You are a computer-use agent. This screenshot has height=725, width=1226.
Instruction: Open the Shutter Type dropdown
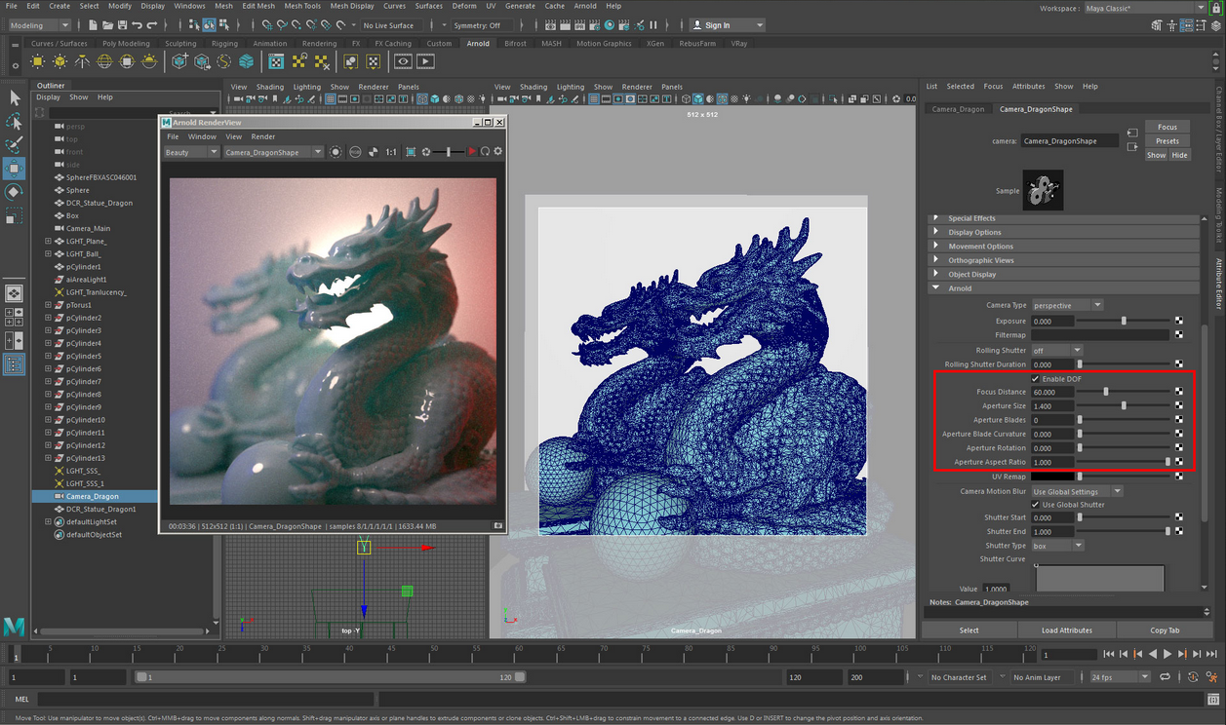tap(1057, 546)
